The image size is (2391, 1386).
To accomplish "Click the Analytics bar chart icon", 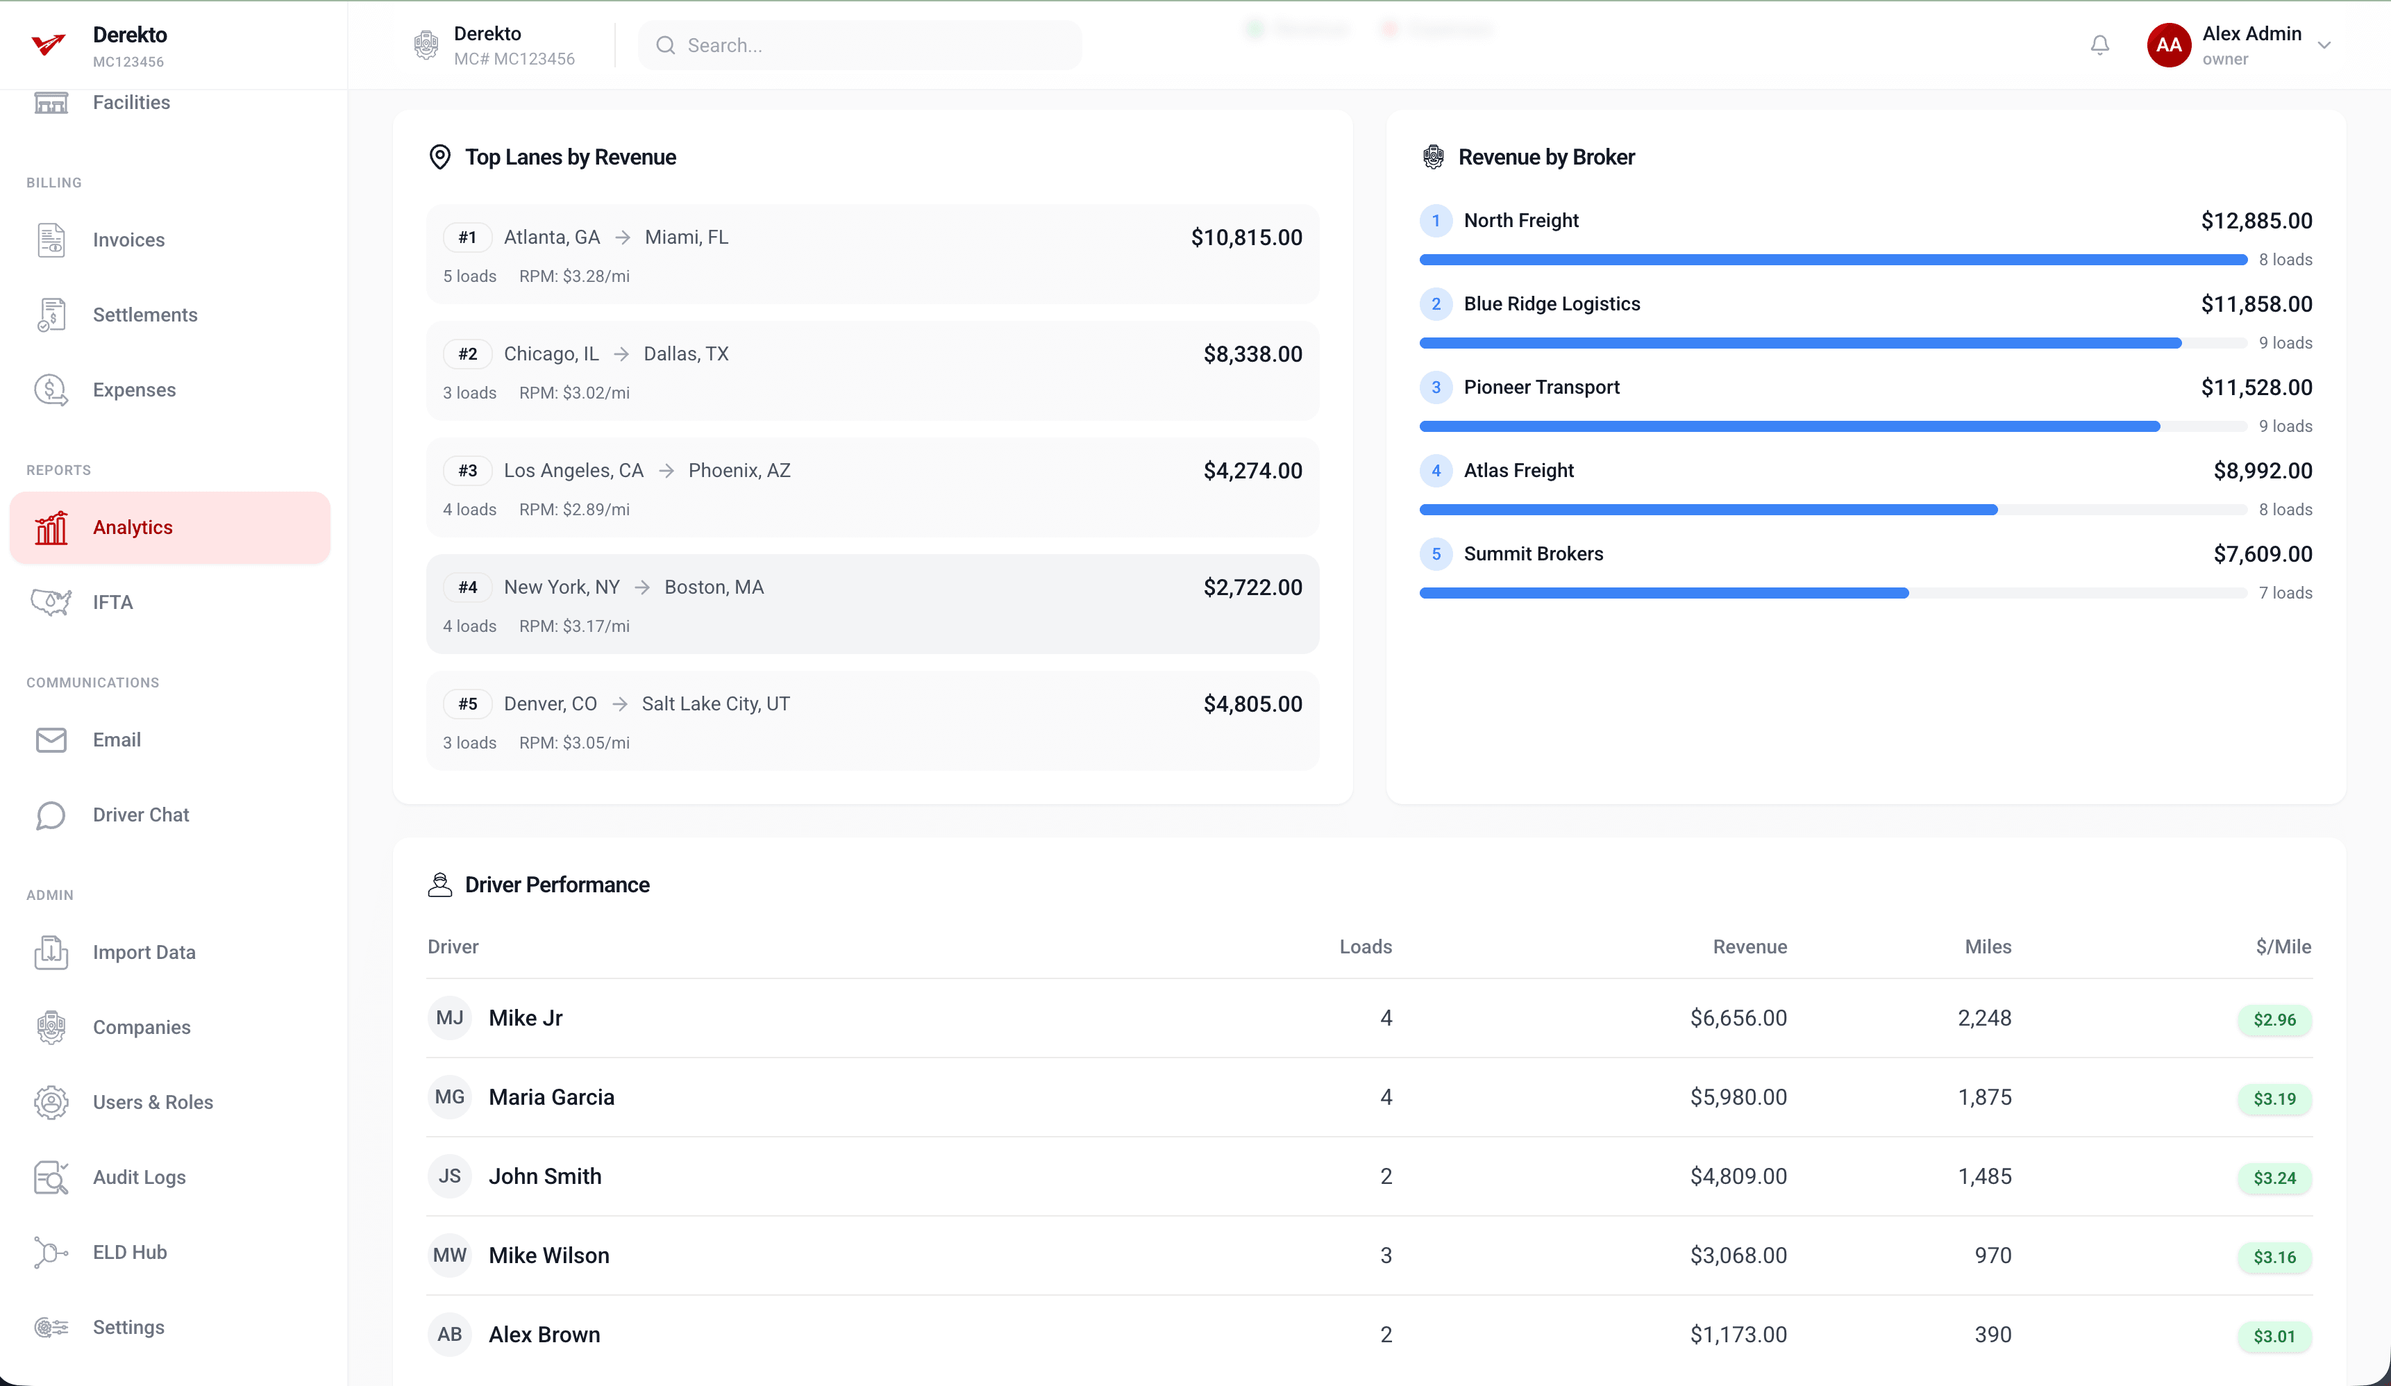I will (51, 527).
